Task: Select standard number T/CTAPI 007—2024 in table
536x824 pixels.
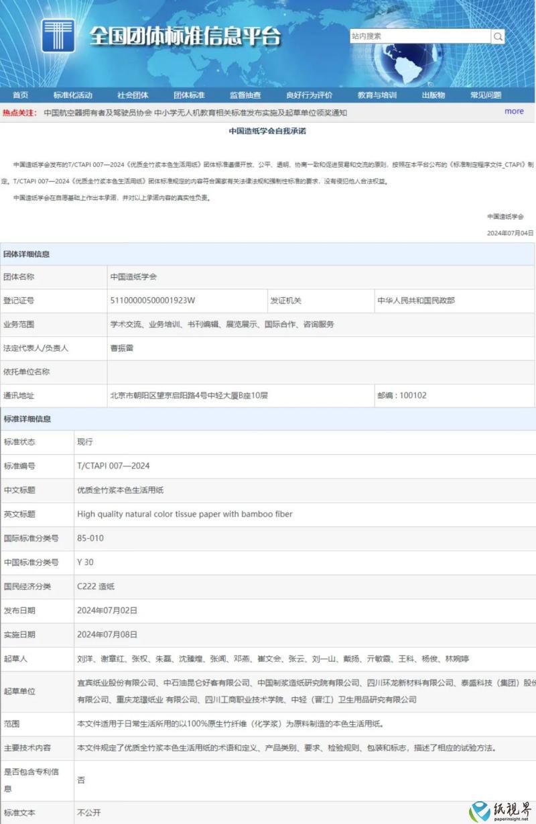Action: coord(113,466)
